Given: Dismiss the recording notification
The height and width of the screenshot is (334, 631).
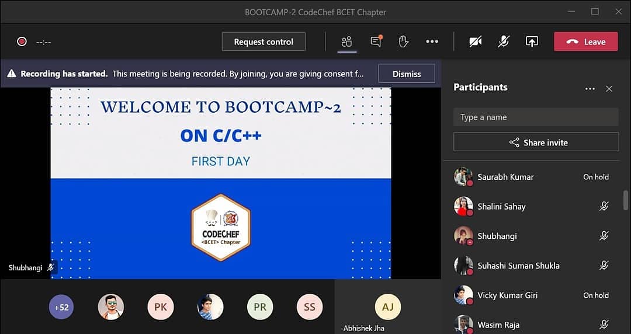Looking at the screenshot, I should pos(407,74).
